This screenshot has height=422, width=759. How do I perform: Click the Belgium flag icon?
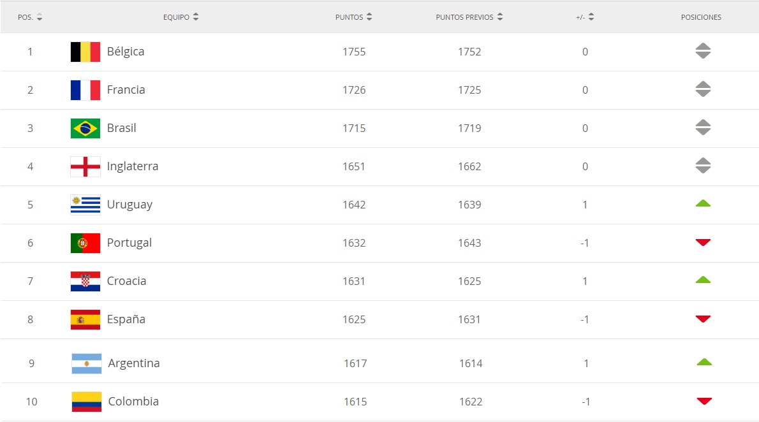tap(85, 52)
